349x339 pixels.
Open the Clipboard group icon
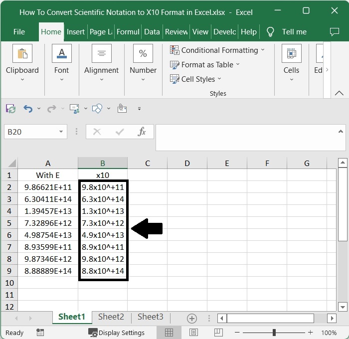22,53
